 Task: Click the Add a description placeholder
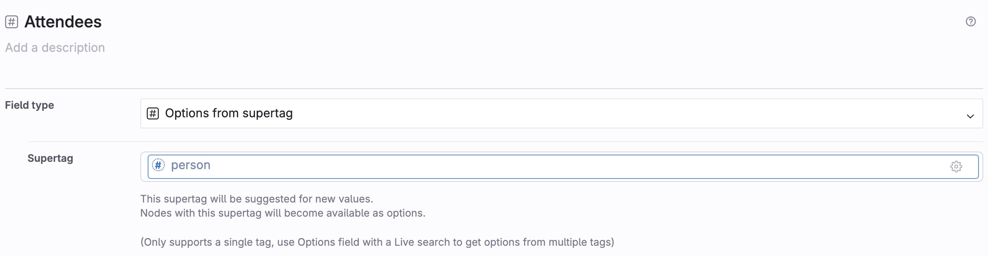(55, 48)
